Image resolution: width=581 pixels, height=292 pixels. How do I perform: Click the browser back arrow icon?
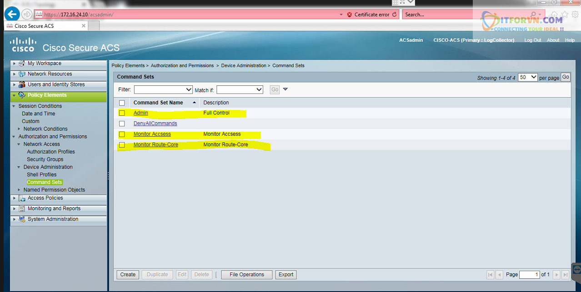[12, 14]
